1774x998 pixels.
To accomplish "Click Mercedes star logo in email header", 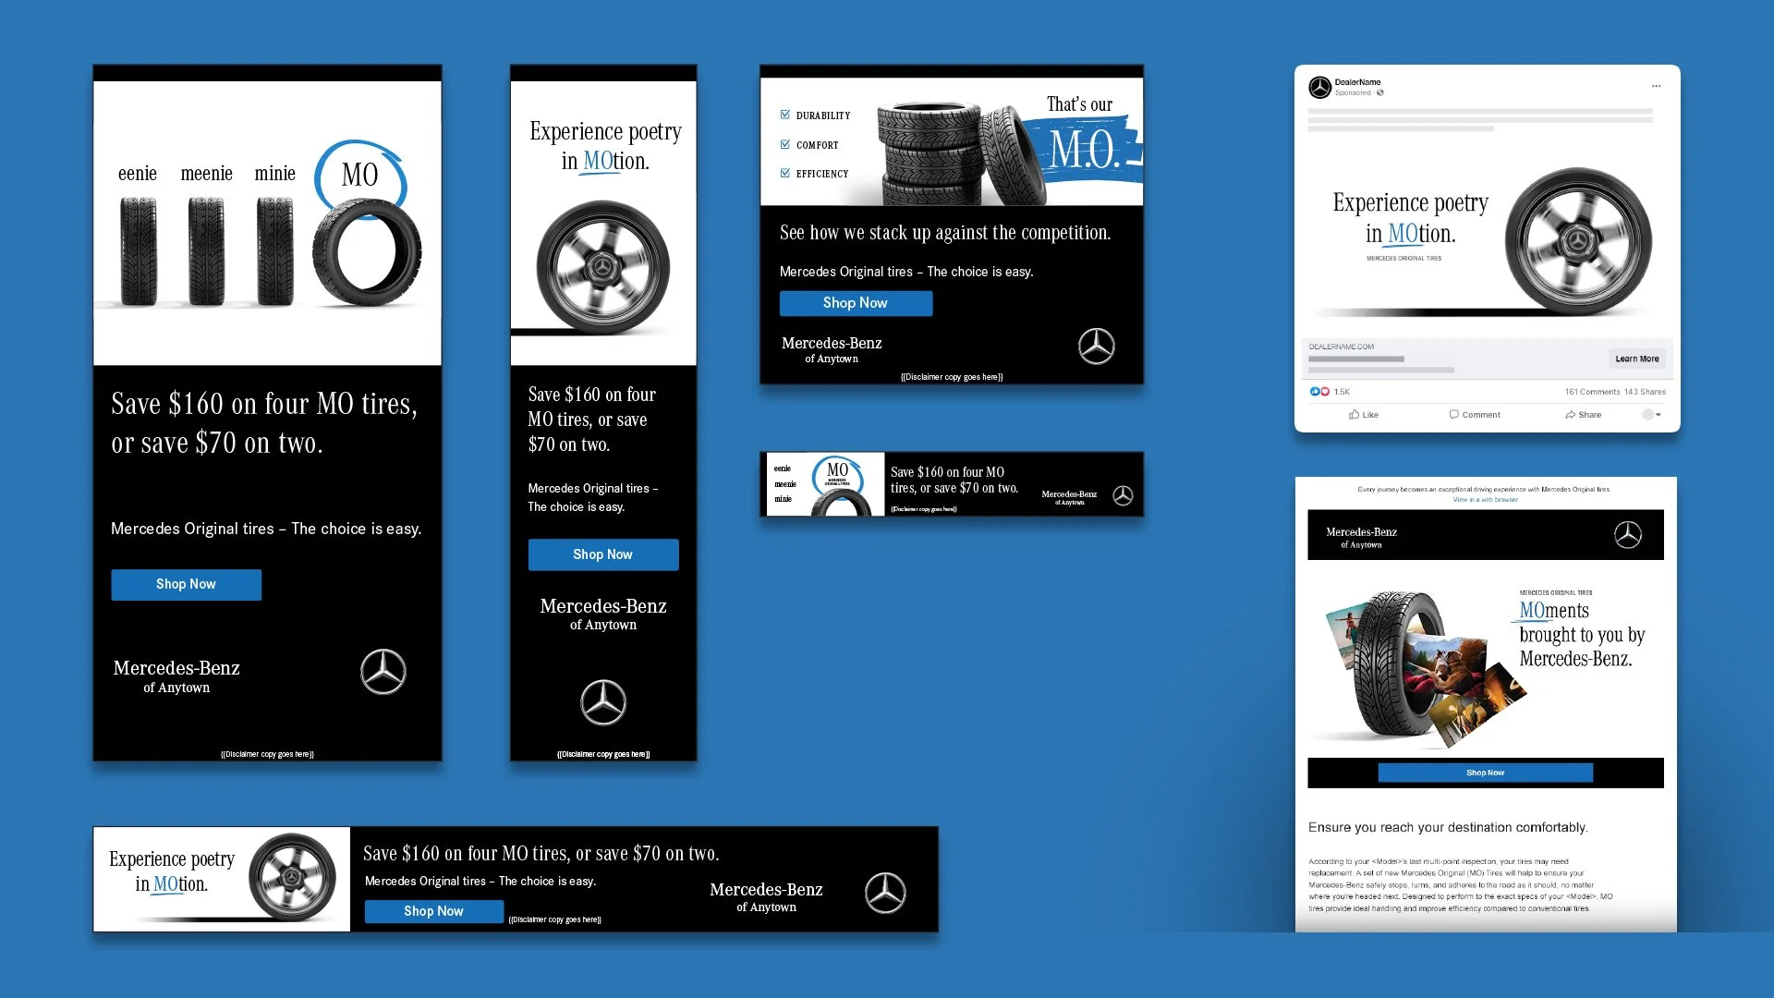I will point(1627,534).
